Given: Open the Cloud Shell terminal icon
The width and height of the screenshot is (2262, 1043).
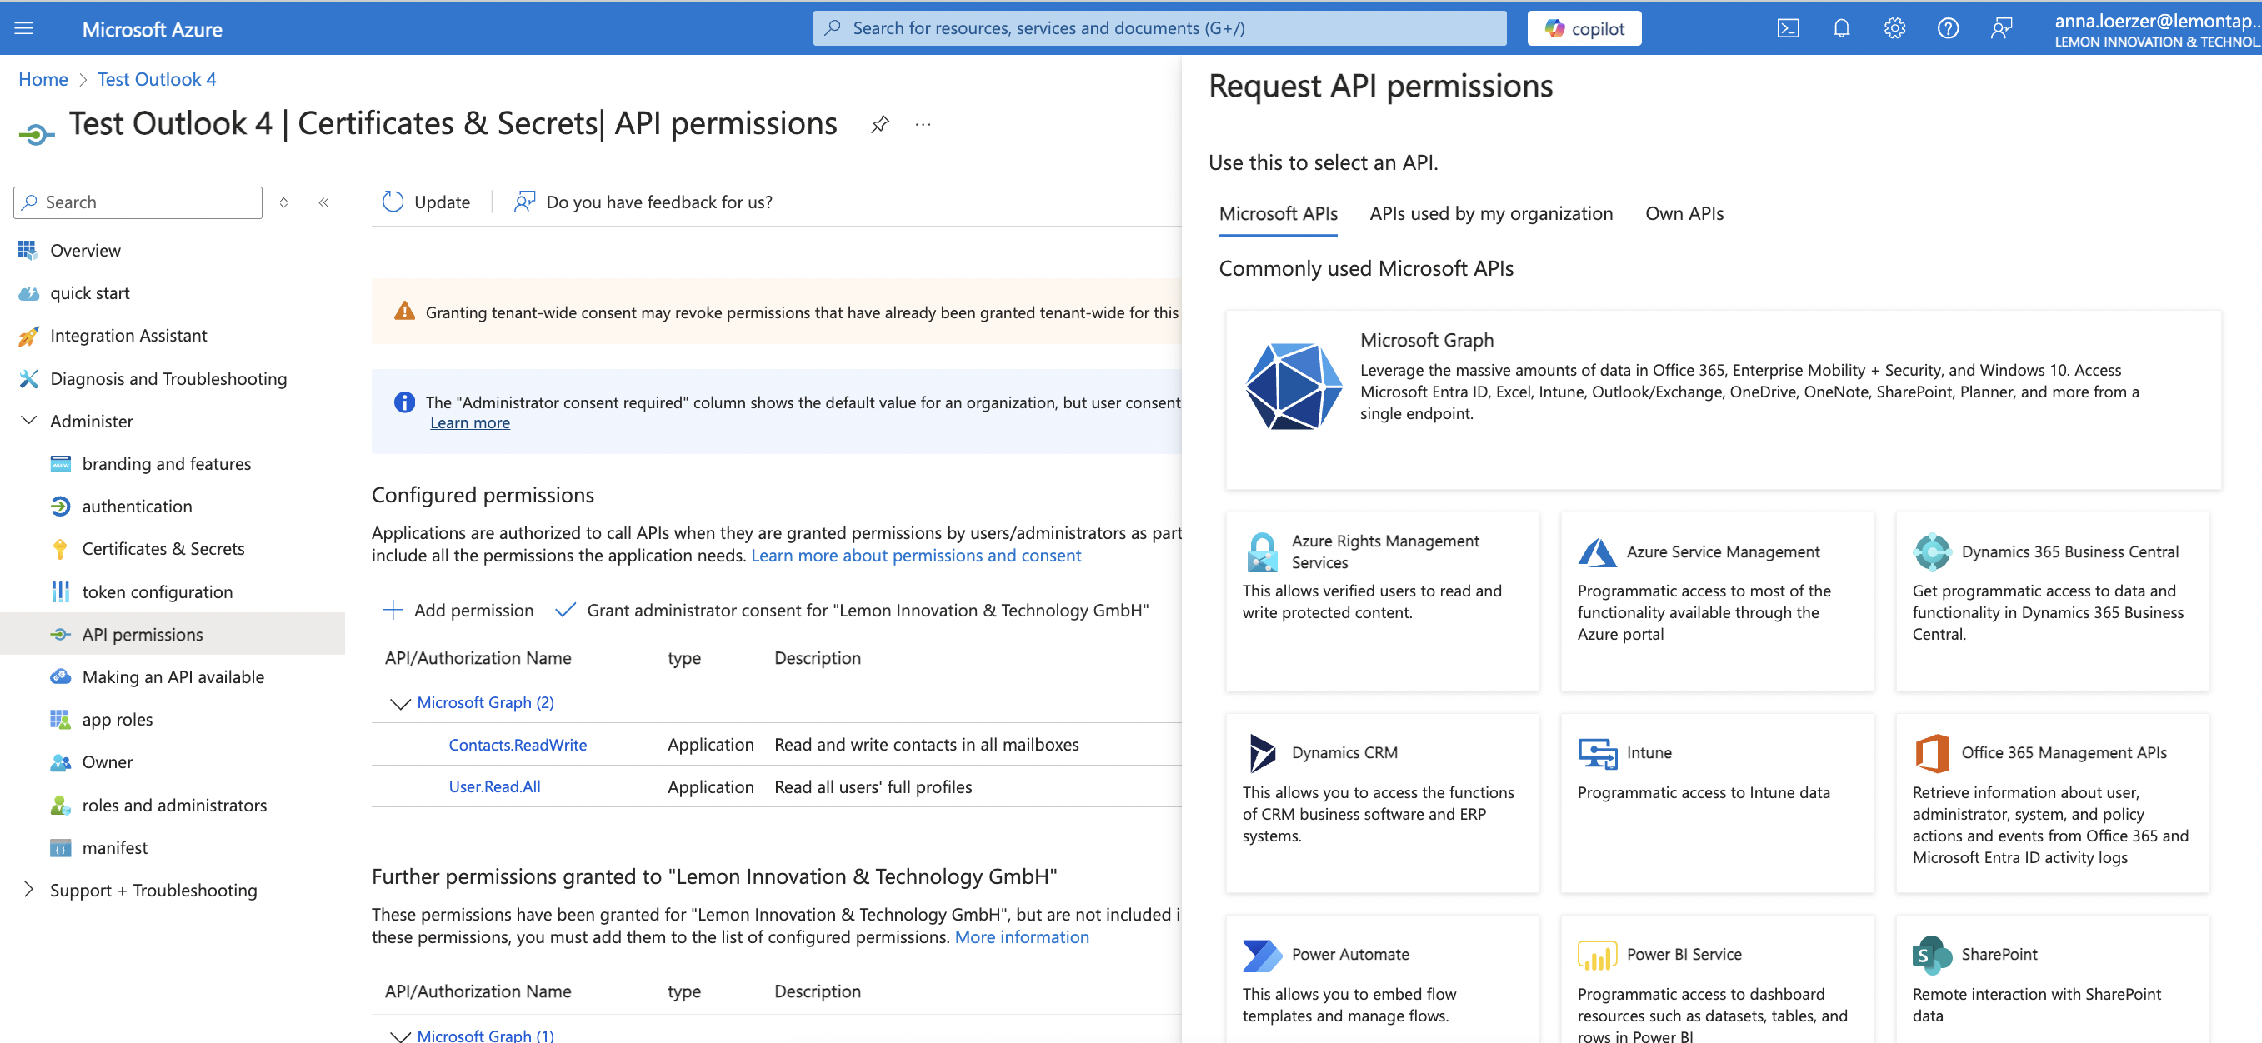Looking at the screenshot, I should pyautogui.click(x=1788, y=28).
